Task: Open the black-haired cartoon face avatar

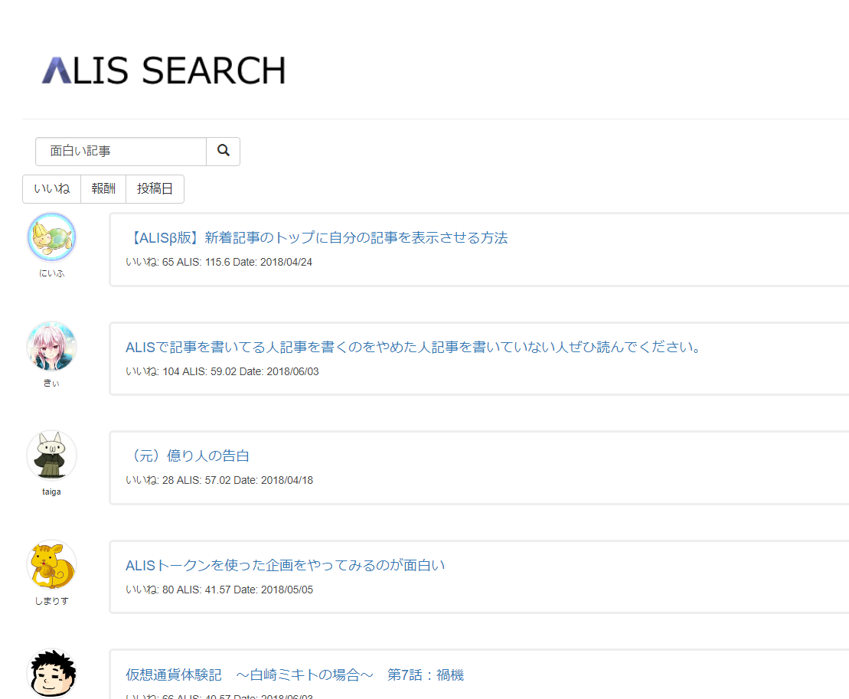Action: 51,674
